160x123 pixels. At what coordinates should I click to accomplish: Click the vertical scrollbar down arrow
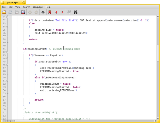[158, 119]
